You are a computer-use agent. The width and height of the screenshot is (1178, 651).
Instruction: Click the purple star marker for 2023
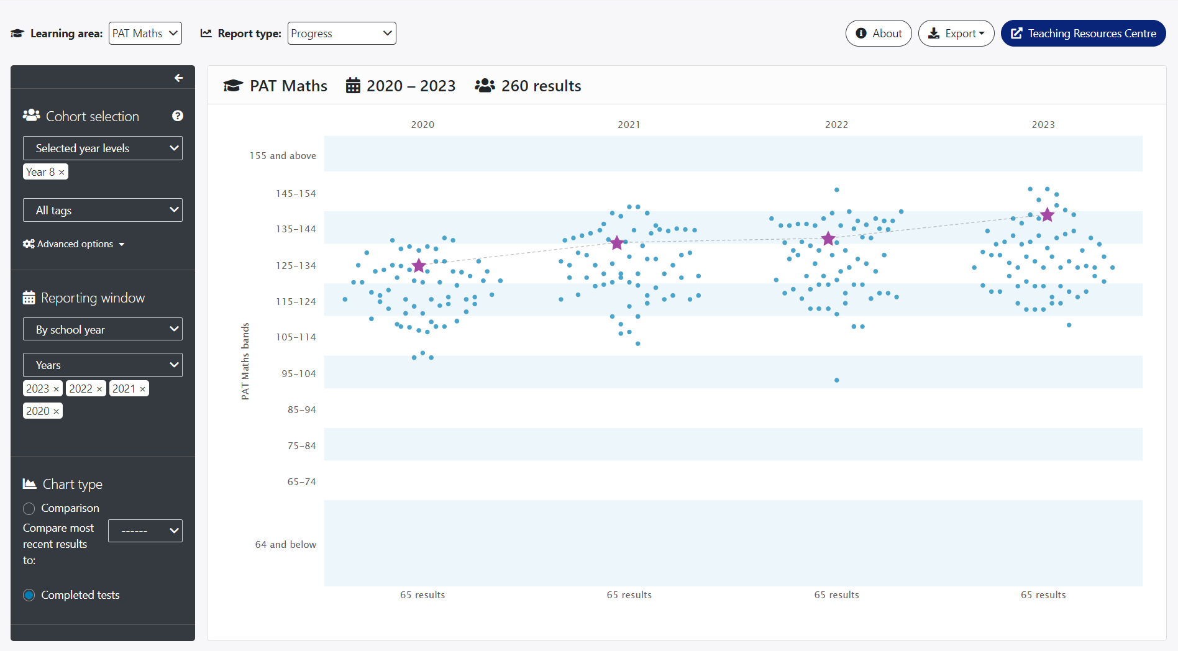click(x=1047, y=215)
